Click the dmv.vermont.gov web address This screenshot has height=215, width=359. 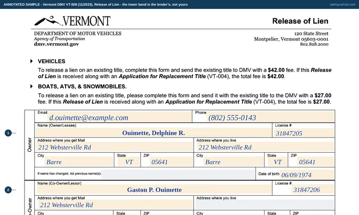[x=56, y=44]
